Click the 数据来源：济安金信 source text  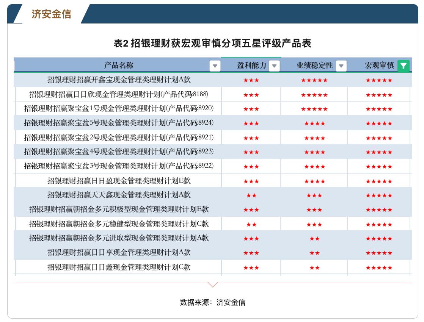point(212,303)
